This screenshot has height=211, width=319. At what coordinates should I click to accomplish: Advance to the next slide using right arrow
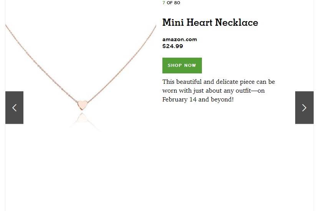point(304,108)
